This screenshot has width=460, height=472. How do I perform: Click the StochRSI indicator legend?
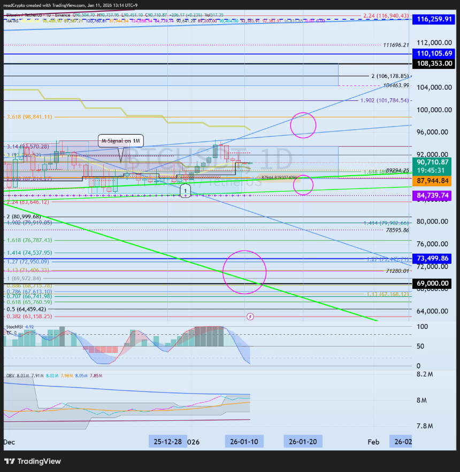tap(14, 327)
